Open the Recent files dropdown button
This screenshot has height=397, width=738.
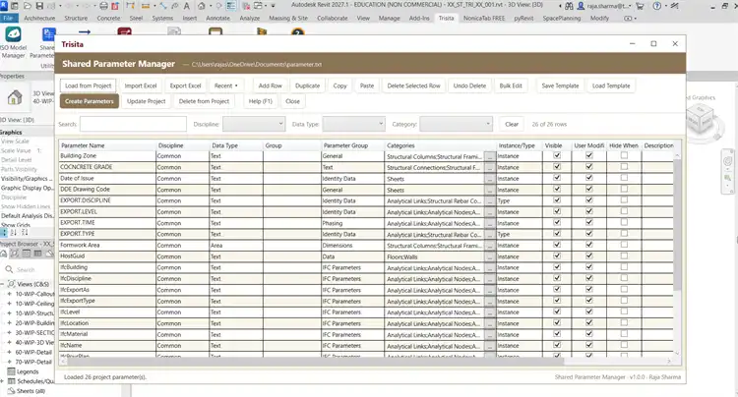(x=226, y=85)
